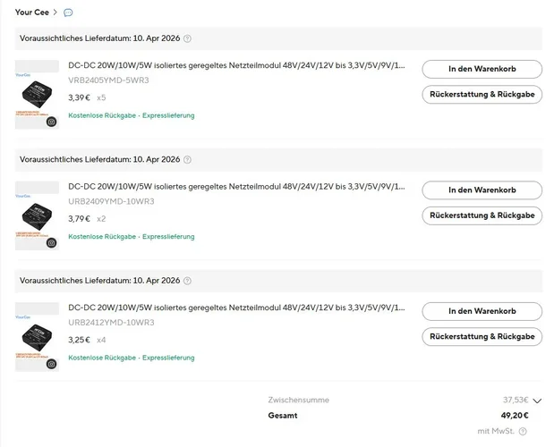Click Kostenlose Rückgabe label under 3,79 €
This screenshot has height=447, width=554.
pyautogui.click(x=102, y=237)
